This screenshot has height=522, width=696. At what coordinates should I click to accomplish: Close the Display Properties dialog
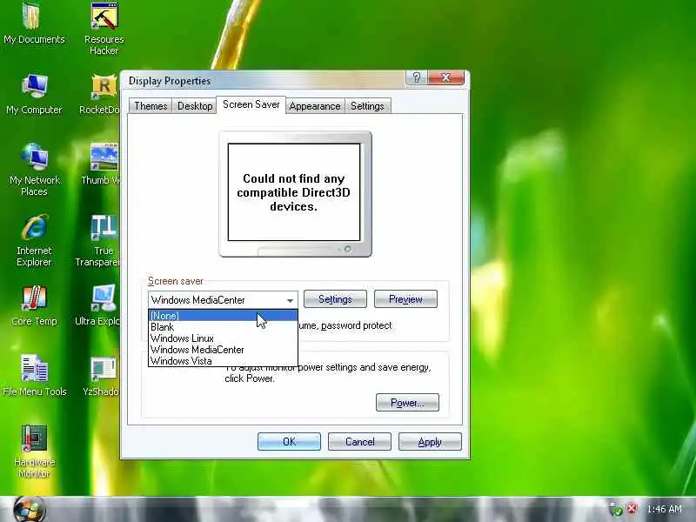(446, 77)
